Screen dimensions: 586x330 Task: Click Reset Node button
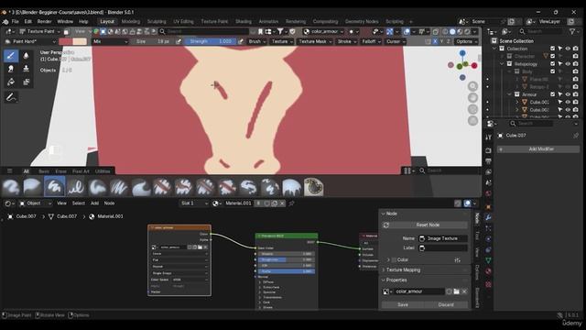tap(424, 225)
